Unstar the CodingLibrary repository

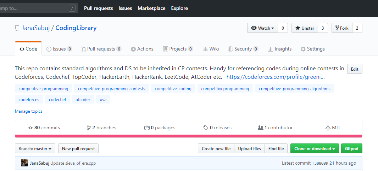(x=305, y=28)
